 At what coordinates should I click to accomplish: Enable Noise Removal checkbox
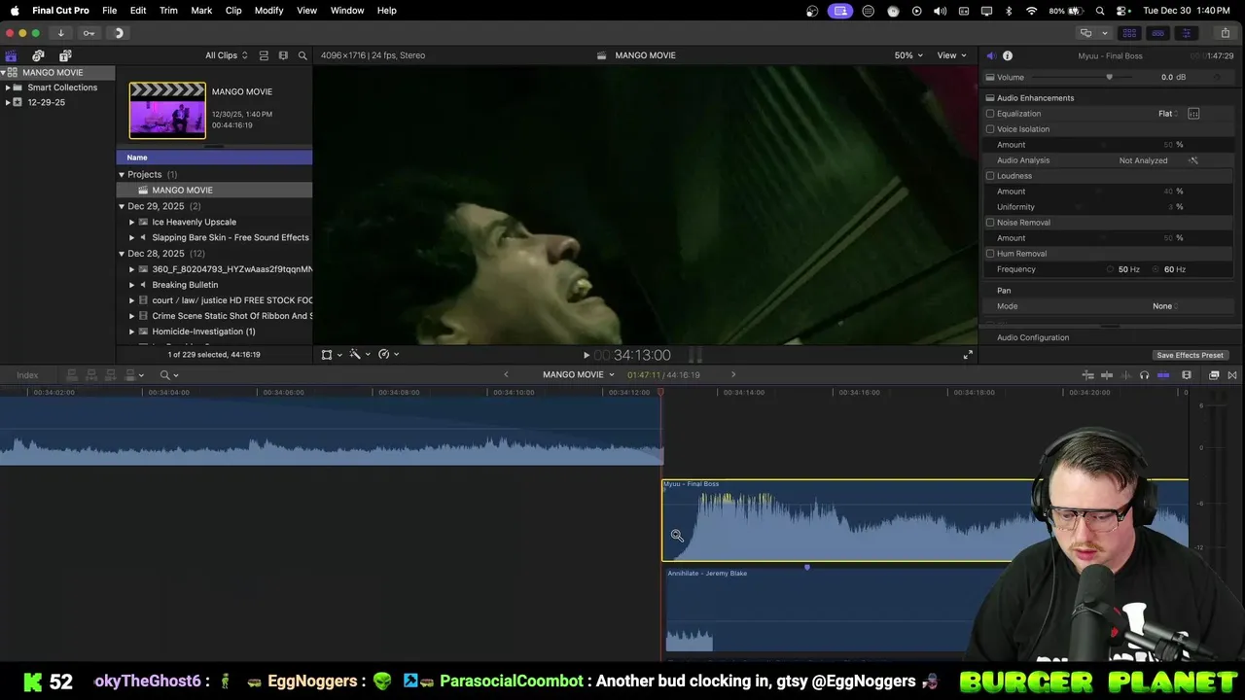(x=990, y=223)
